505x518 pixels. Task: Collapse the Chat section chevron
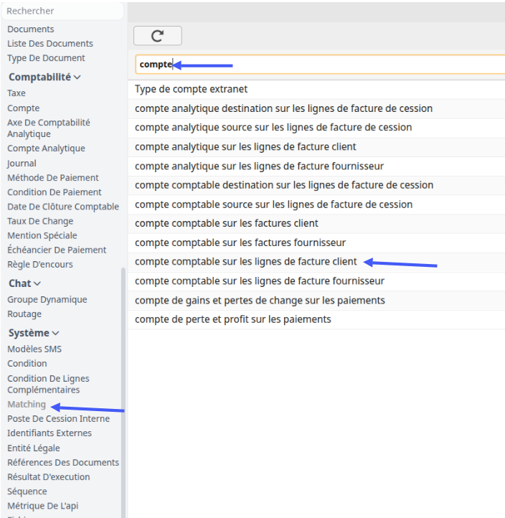click(x=37, y=284)
